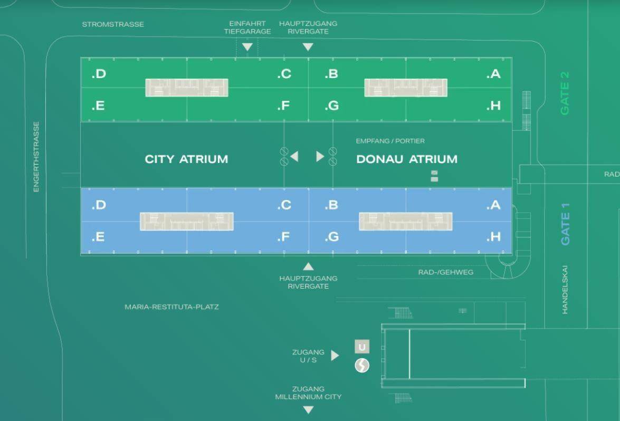Select unit .E in the blue Gate 1 wing
The height and width of the screenshot is (421, 620).
[x=98, y=237]
